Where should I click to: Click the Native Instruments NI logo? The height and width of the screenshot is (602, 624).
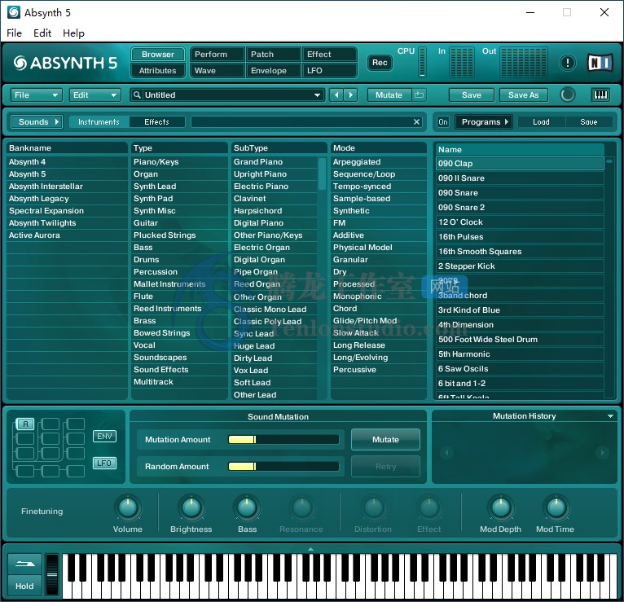(x=600, y=63)
